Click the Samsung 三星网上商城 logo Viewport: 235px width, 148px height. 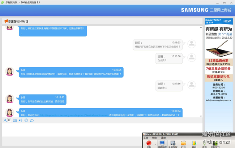point(206,10)
